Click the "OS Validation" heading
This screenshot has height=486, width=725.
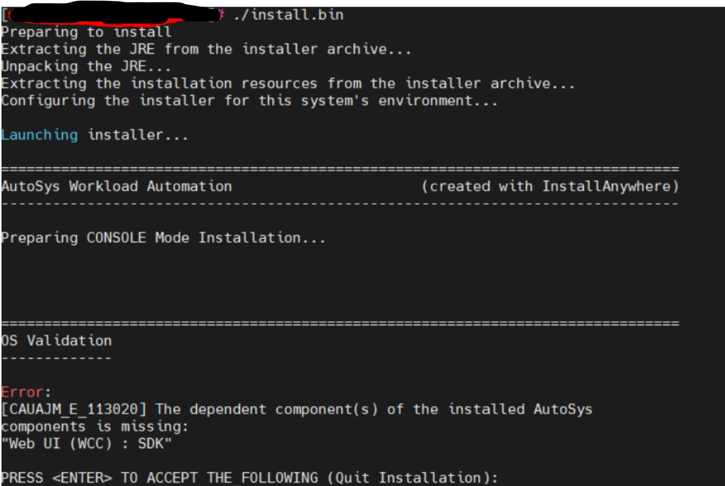click(x=57, y=341)
